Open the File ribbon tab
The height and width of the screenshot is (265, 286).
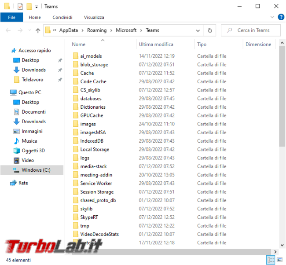[x=12, y=17]
